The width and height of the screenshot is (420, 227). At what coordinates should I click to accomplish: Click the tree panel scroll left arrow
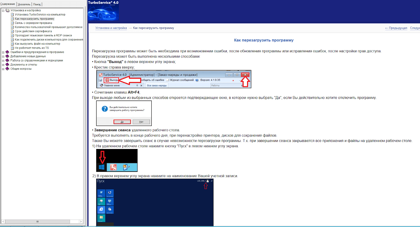click(x=3, y=221)
